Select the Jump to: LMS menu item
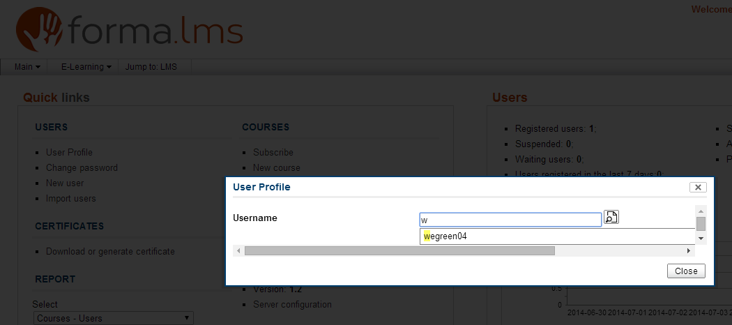 (x=151, y=67)
